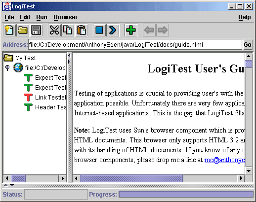Click the Paste clipboard icon
Screen dimensions: 256x202
pos(81,30)
